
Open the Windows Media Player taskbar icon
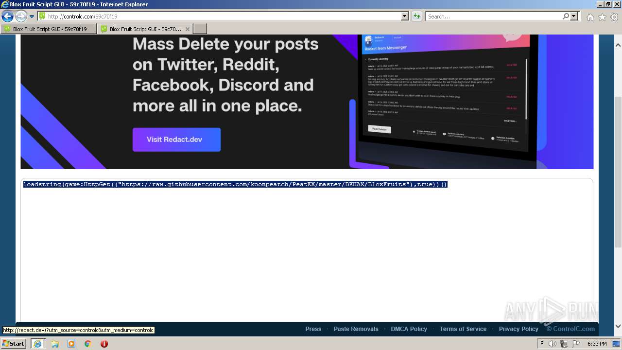click(x=71, y=344)
